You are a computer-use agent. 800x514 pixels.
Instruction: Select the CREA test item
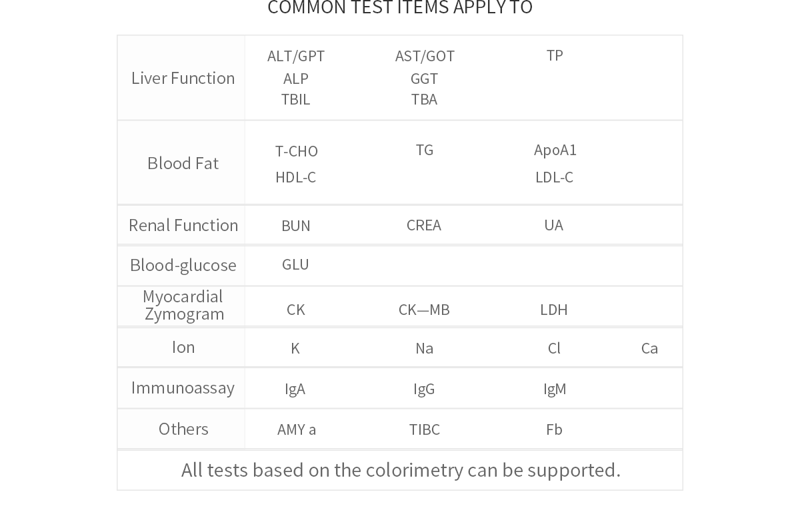point(423,225)
